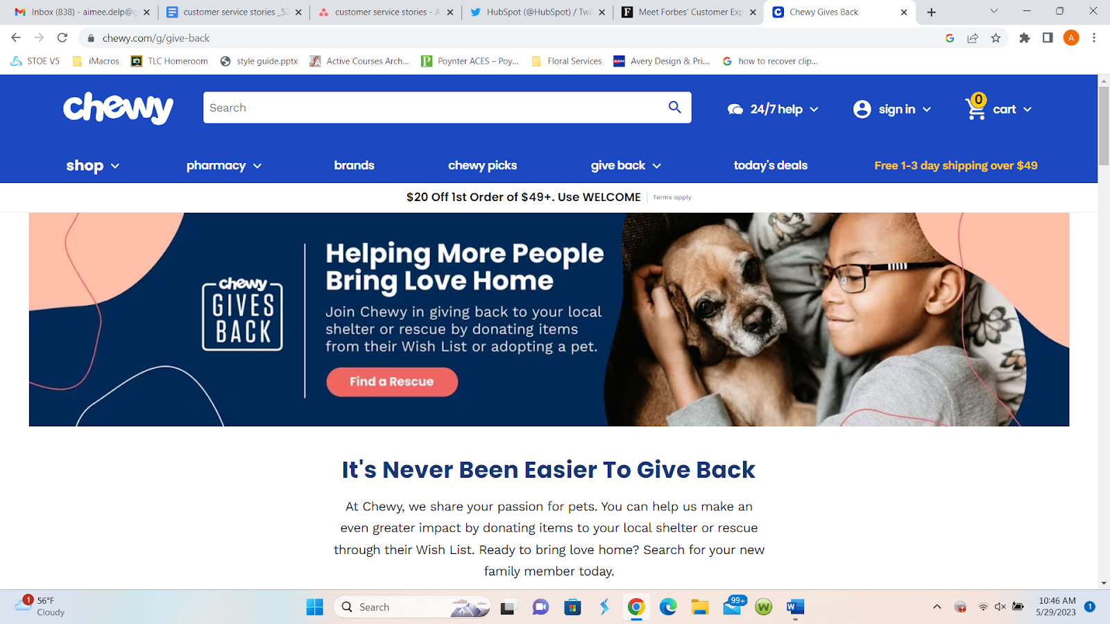This screenshot has width=1110, height=624.
Task: Open the Terms apply link
Action: [672, 198]
